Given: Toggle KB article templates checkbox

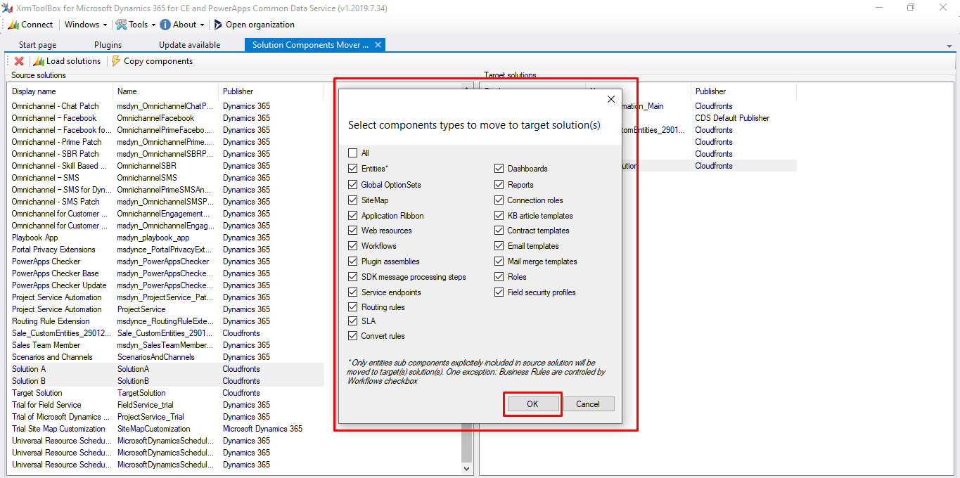Looking at the screenshot, I should 499,216.
